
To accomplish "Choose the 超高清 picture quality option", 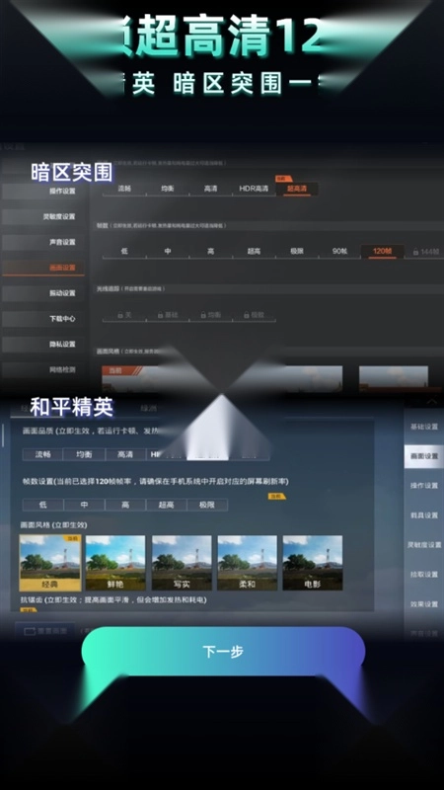I will pos(297,189).
